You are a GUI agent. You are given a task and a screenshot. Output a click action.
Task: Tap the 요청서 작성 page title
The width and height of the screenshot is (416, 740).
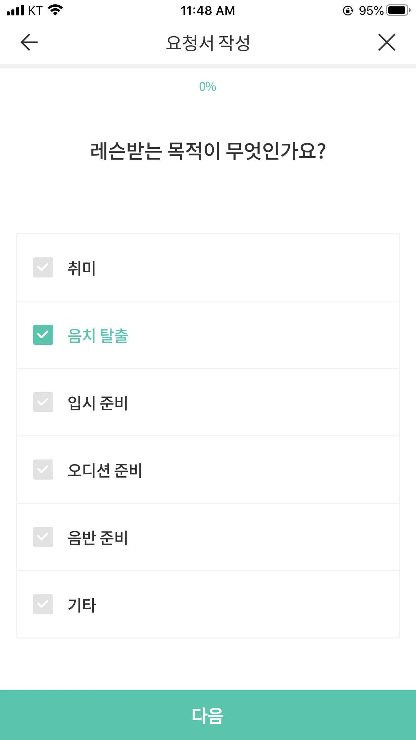tap(208, 43)
